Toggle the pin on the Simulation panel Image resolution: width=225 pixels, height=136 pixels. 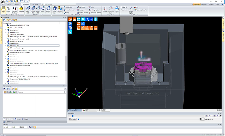click(x=219, y=113)
